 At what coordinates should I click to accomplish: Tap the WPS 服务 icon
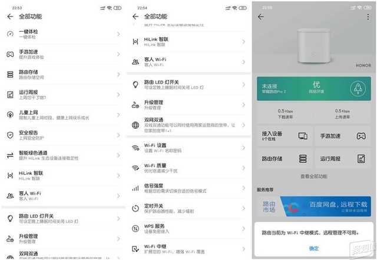(x=135, y=229)
